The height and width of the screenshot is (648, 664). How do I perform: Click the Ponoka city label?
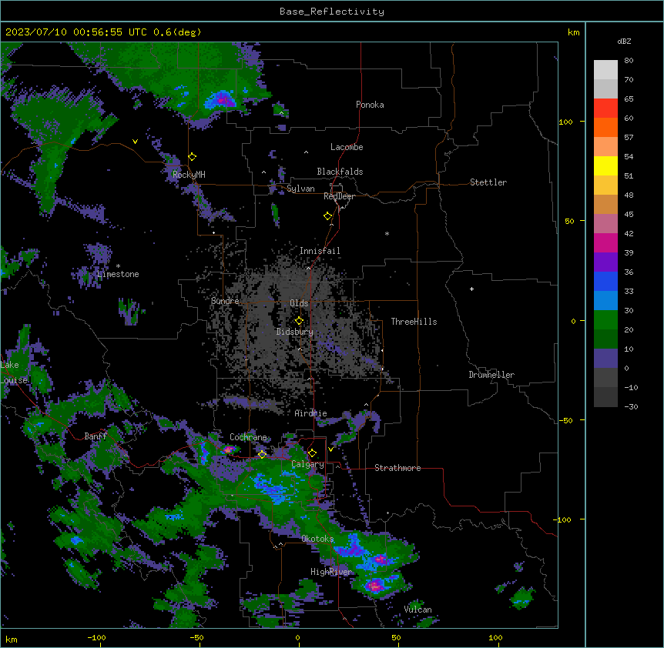click(370, 105)
